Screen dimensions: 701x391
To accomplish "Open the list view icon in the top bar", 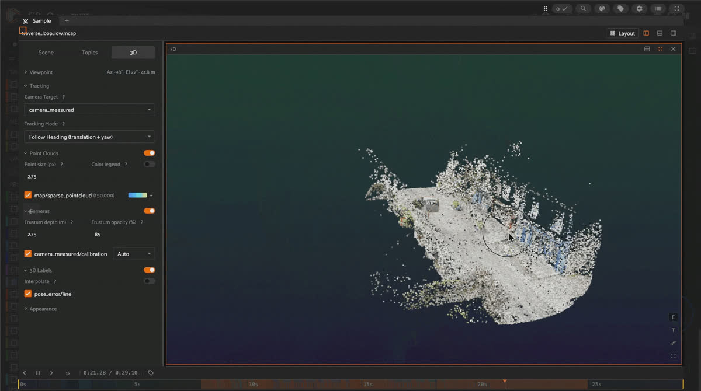I will pyautogui.click(x=658, y=9).
